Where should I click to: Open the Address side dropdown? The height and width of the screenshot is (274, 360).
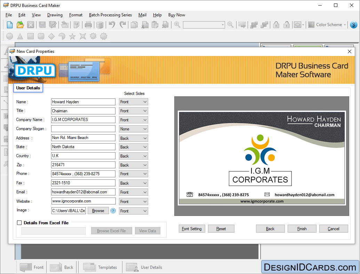[134, 138]
